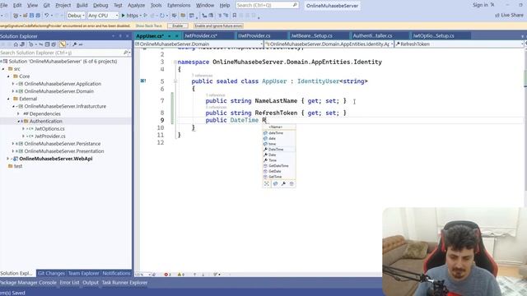Collapse the namespace outlining toggle on line 3
The image size is (527, 296).
[x=175, y=62]
